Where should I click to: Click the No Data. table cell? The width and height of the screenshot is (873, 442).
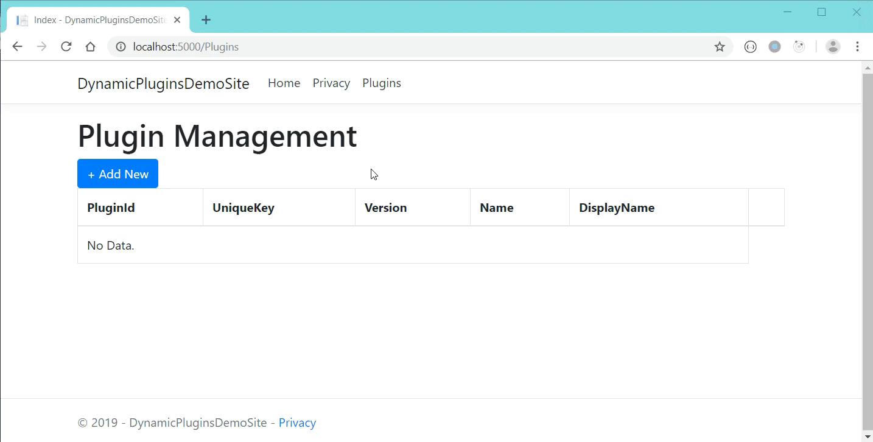point(413,245)
